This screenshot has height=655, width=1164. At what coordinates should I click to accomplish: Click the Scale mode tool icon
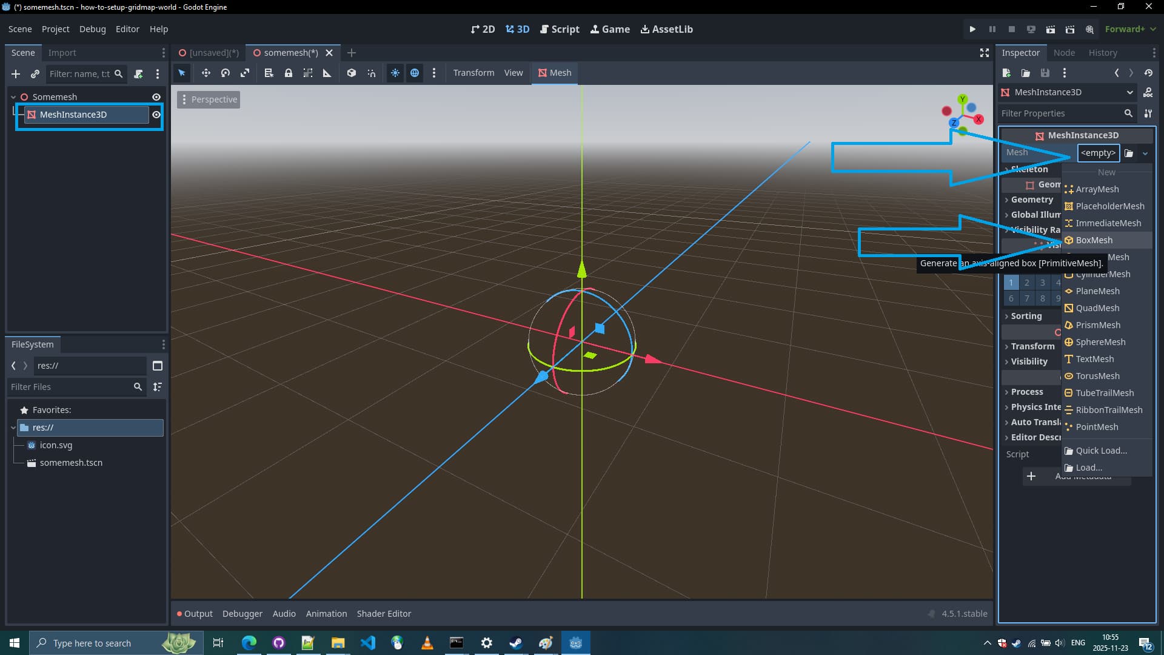(245, 73)
